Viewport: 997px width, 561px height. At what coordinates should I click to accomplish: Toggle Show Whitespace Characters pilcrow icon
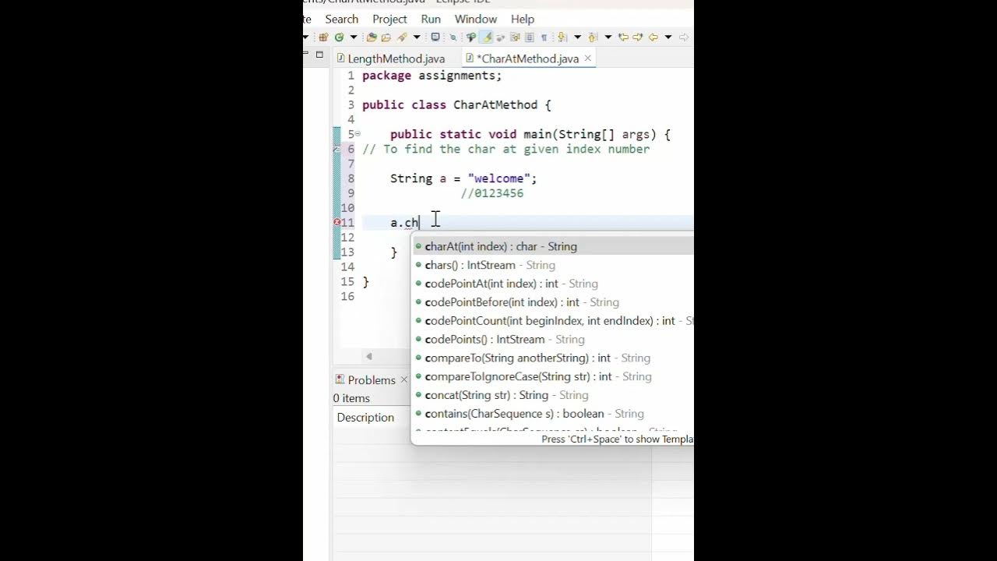click(x=544, y=37)
